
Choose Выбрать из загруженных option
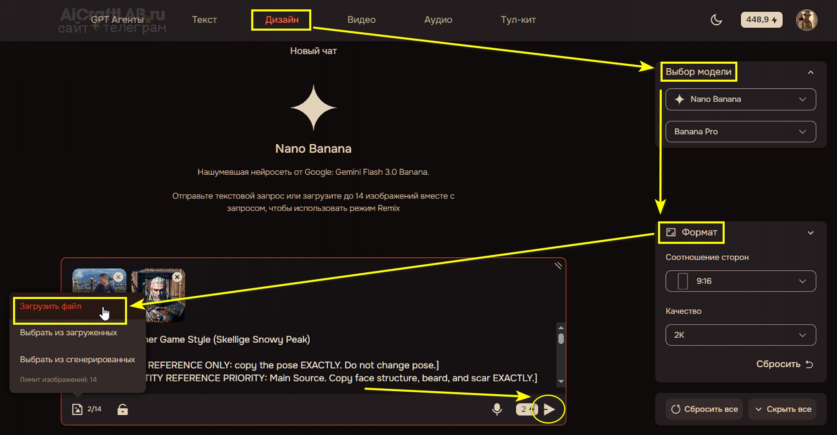68,332
